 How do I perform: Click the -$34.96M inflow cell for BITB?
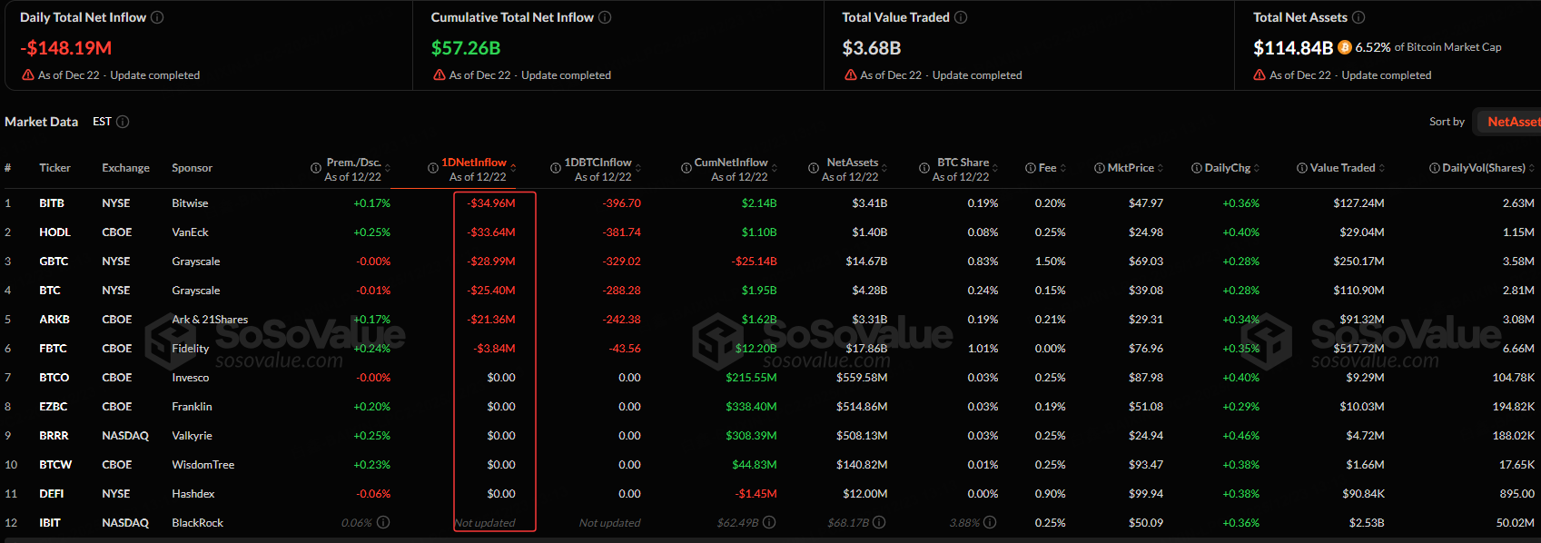pyautogui.click(x=491, y=203)
